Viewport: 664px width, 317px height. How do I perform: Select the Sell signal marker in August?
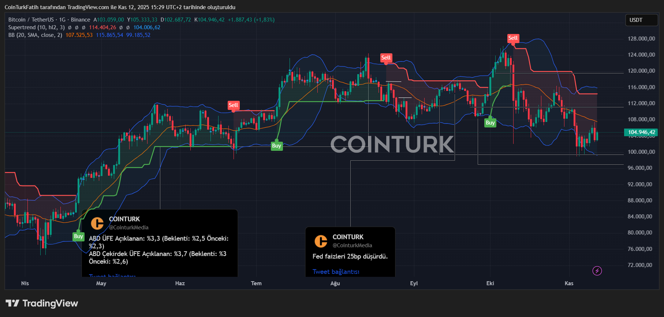pos(386,58)
